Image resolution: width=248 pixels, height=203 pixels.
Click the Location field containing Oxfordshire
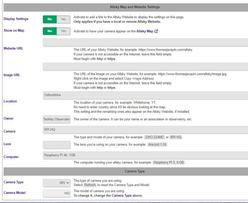tap(145, 95)
